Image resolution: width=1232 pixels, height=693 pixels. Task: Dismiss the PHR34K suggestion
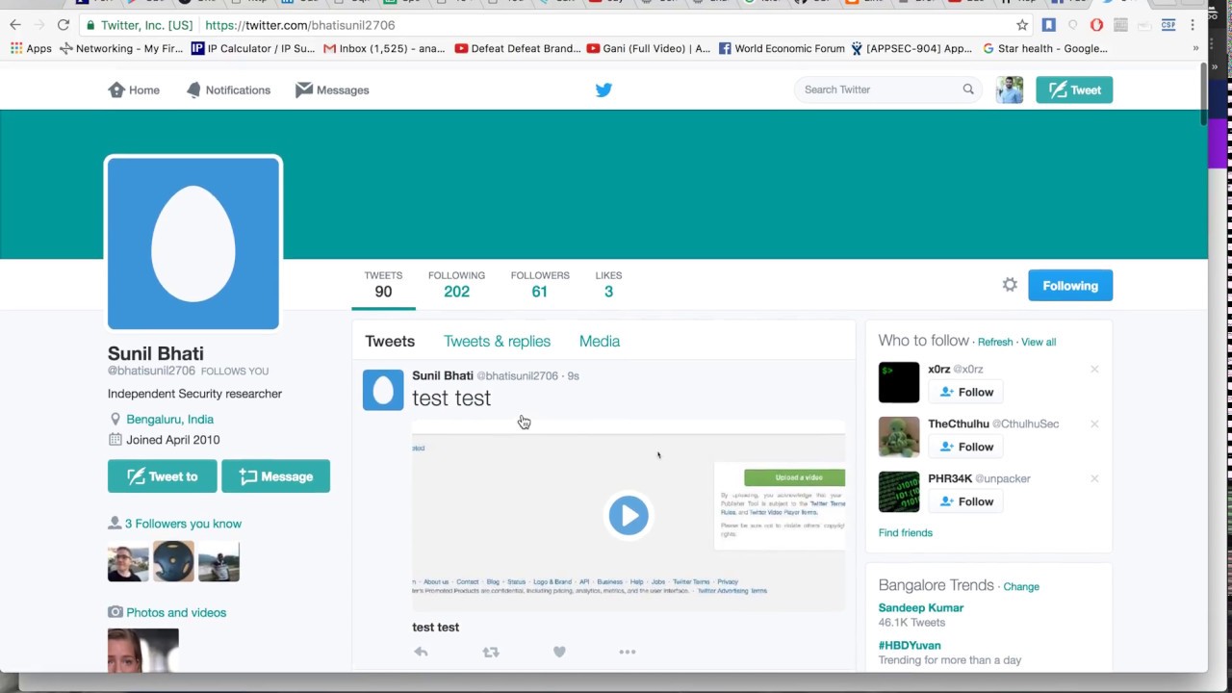pos(1094,479)
